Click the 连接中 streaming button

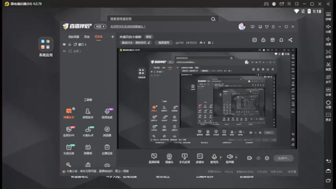(x=283, y=158)
